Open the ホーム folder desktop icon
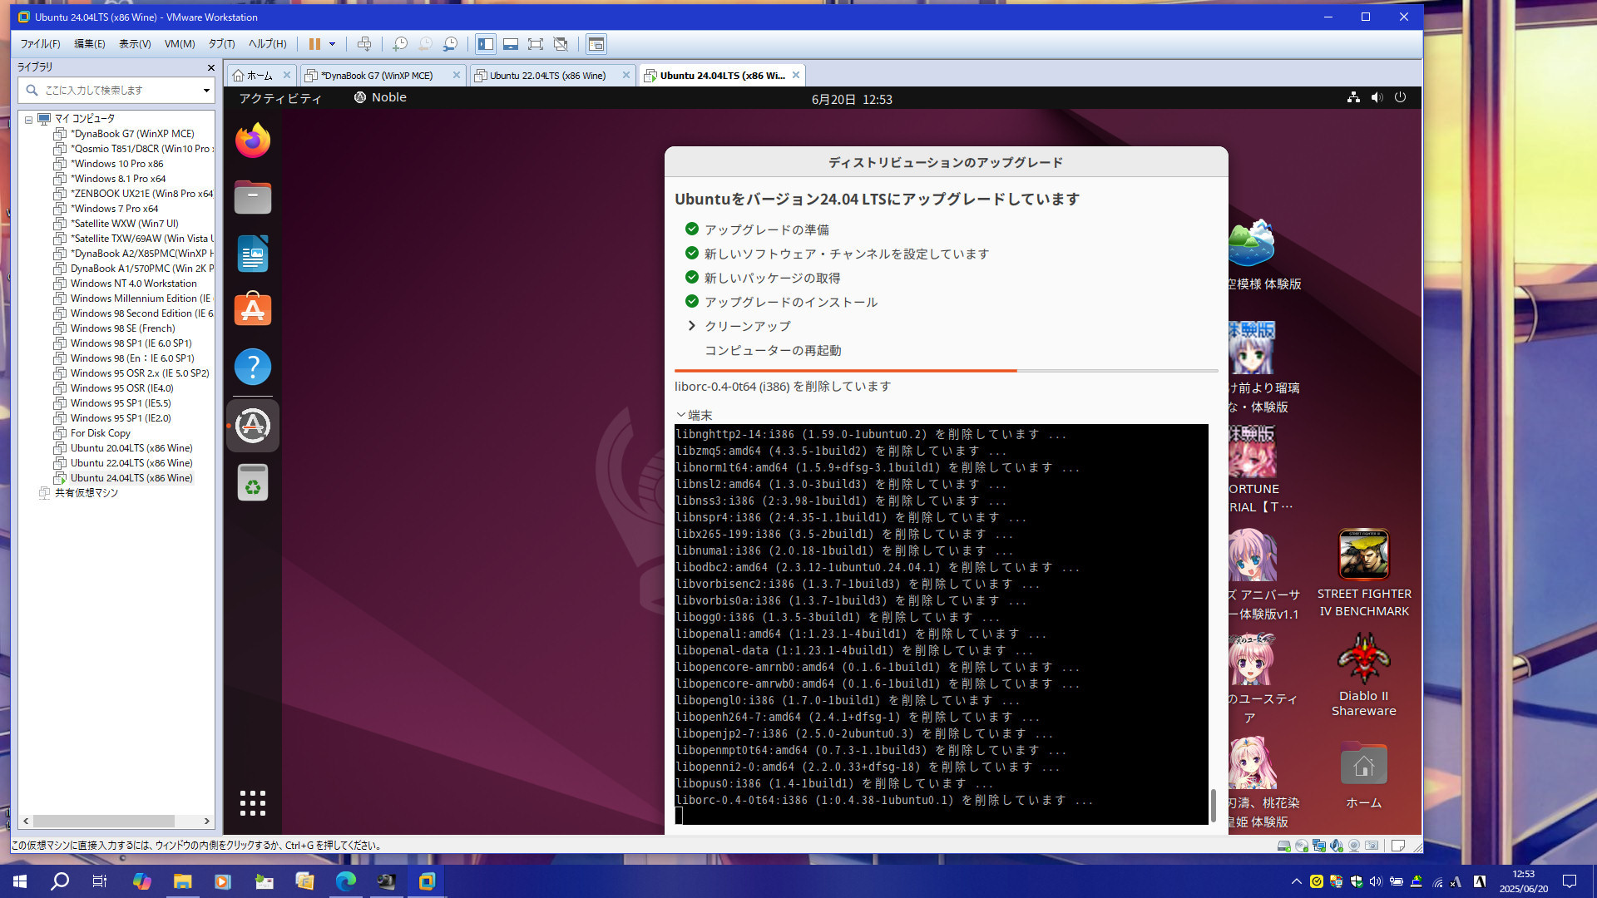 click(1364, 775)
